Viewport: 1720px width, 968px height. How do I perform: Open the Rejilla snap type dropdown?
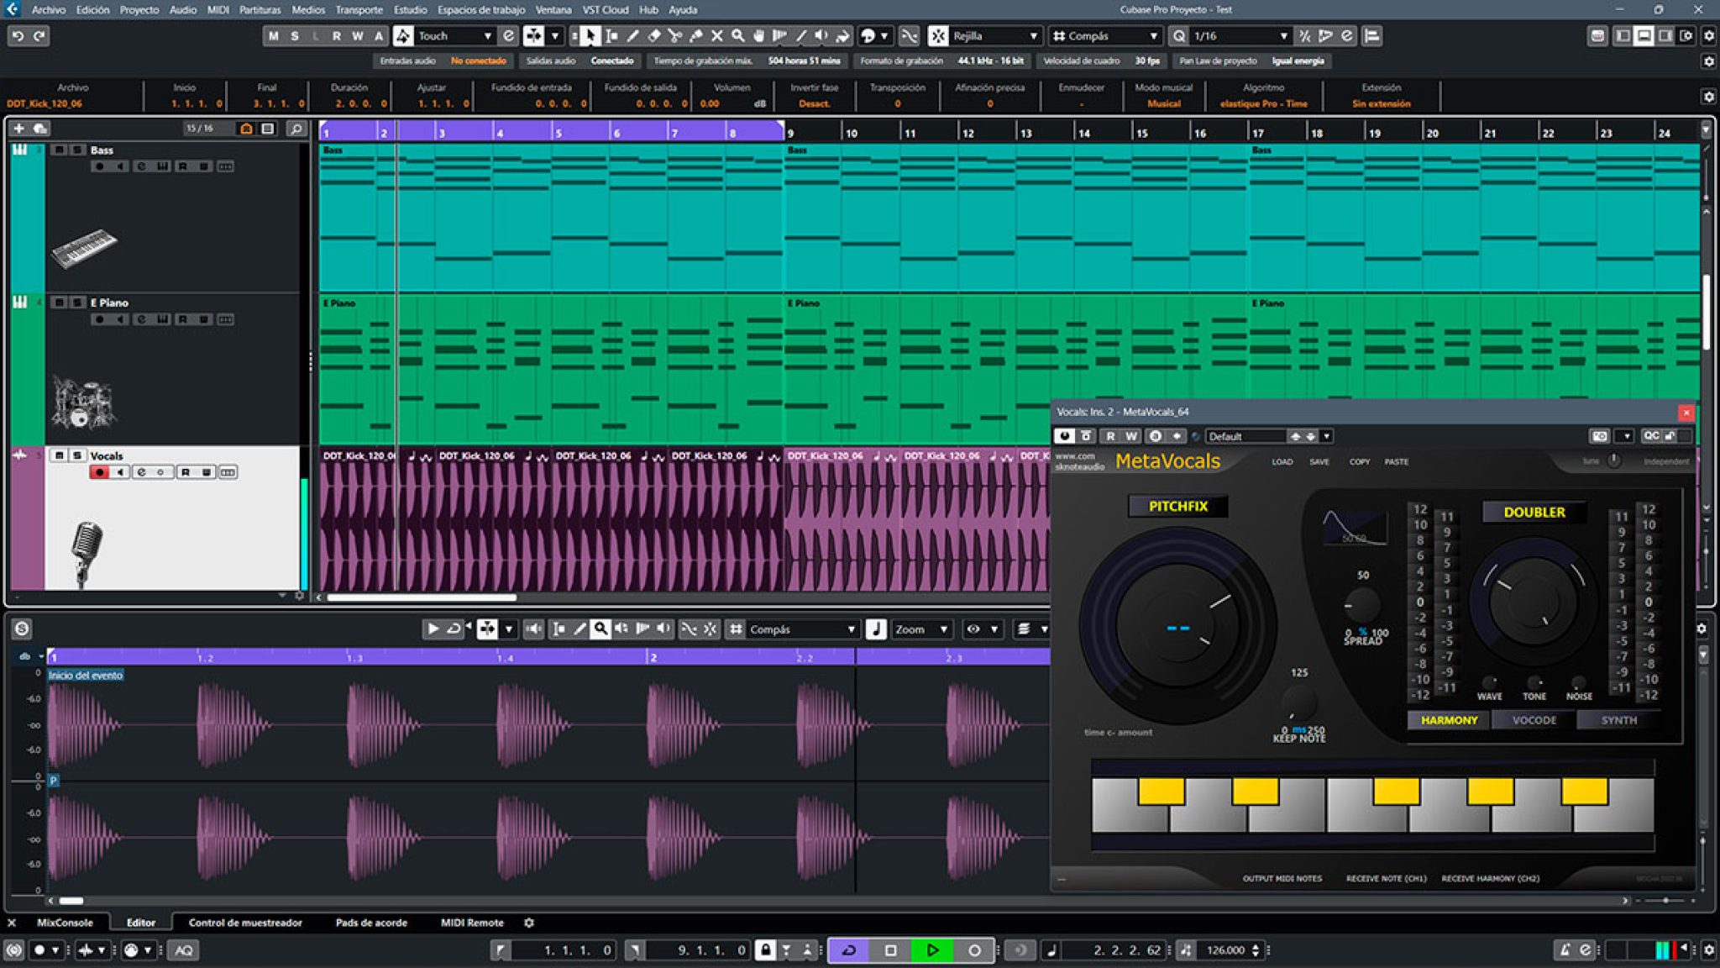(994, 36)
